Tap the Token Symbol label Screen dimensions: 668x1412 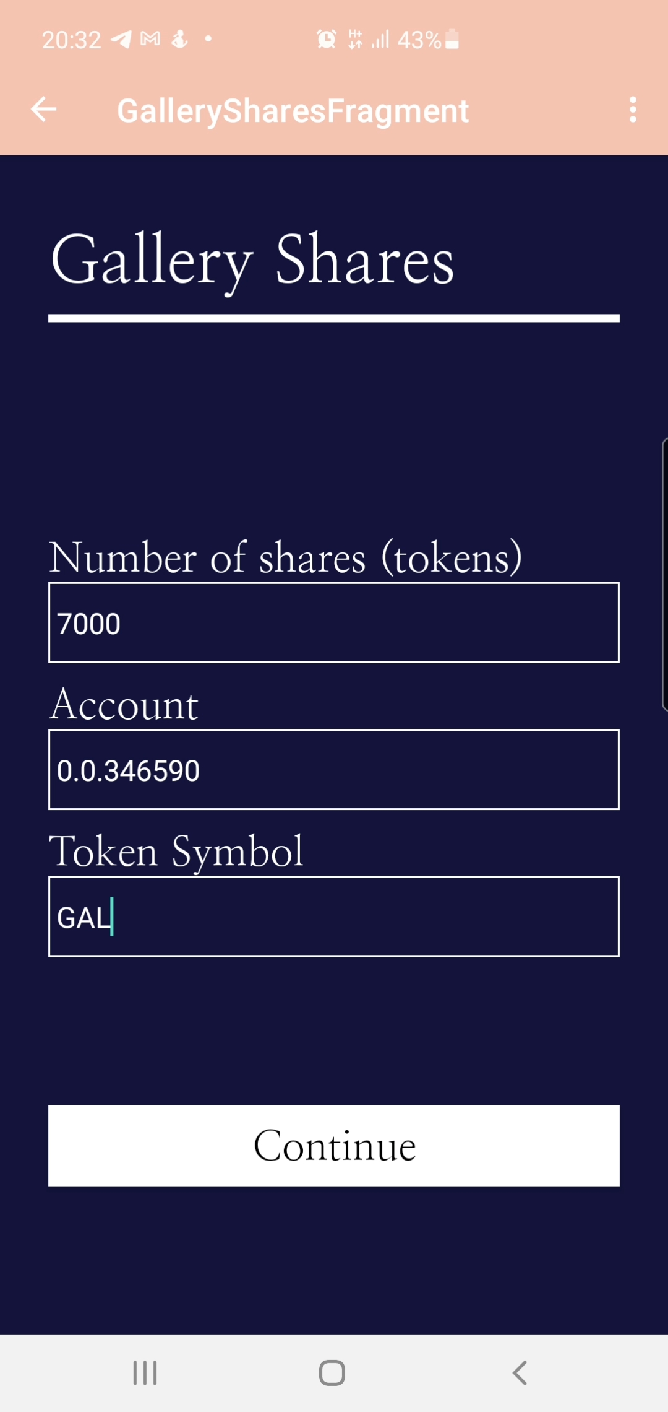[x=176, y=852]
